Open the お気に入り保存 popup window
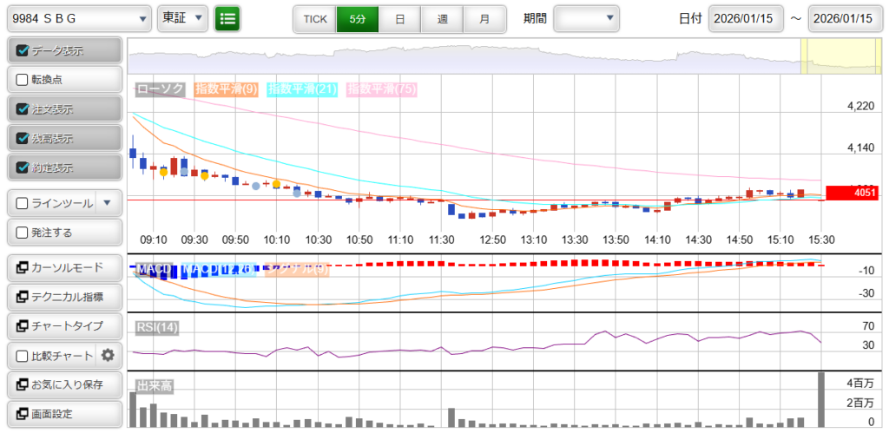 [63, 384]
